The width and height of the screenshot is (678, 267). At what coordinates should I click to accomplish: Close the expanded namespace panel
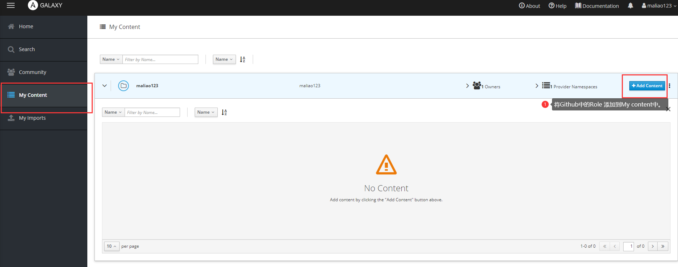click(x=668, y=109)
